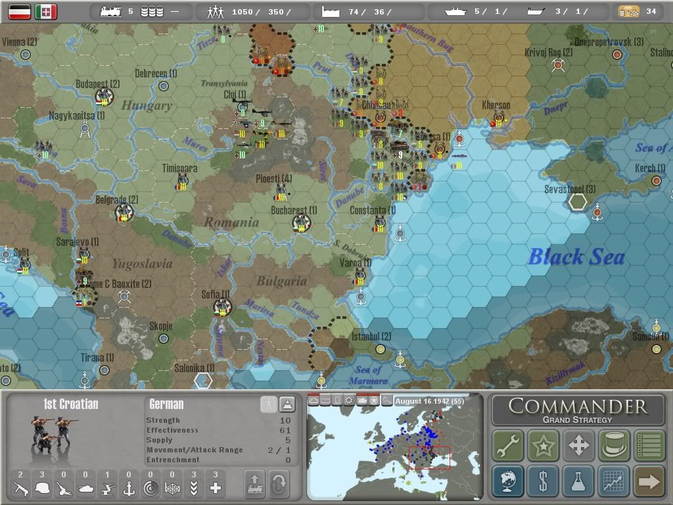
Task: Select the globe map view button
Action: pos(508,481)
